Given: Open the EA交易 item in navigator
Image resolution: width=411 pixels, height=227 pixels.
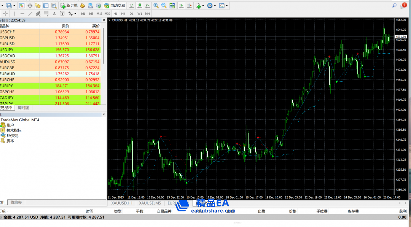Looking at the screenshot, I should point(12,135).
